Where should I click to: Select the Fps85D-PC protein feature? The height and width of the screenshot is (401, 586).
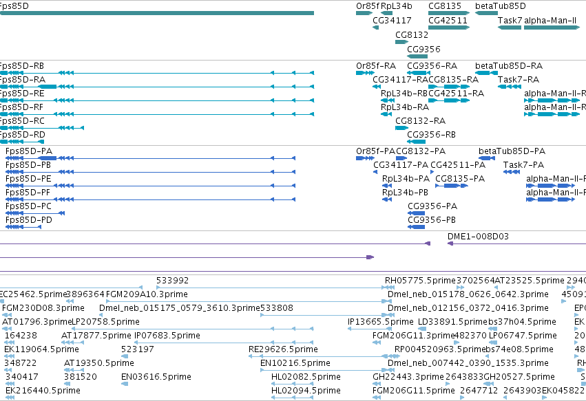pyautogui.click(x=35, y=213)
